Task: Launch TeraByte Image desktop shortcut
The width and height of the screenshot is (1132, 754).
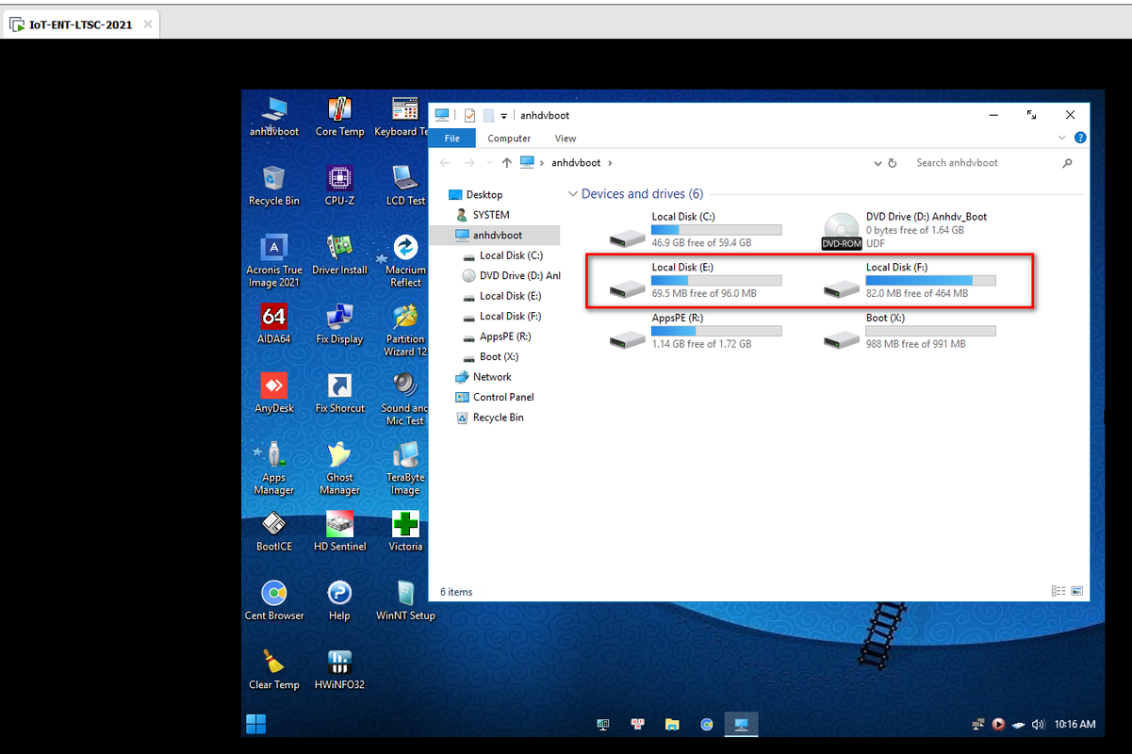Action: [x=405, y=468]
